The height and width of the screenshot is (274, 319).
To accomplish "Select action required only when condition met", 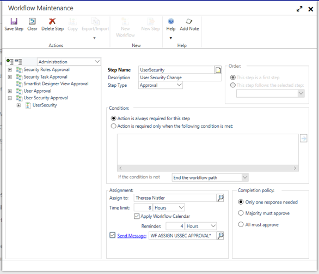I will [x=113, y=126].
